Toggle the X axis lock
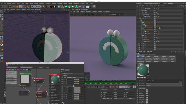 pyautogui.click(x=33, y=7)
